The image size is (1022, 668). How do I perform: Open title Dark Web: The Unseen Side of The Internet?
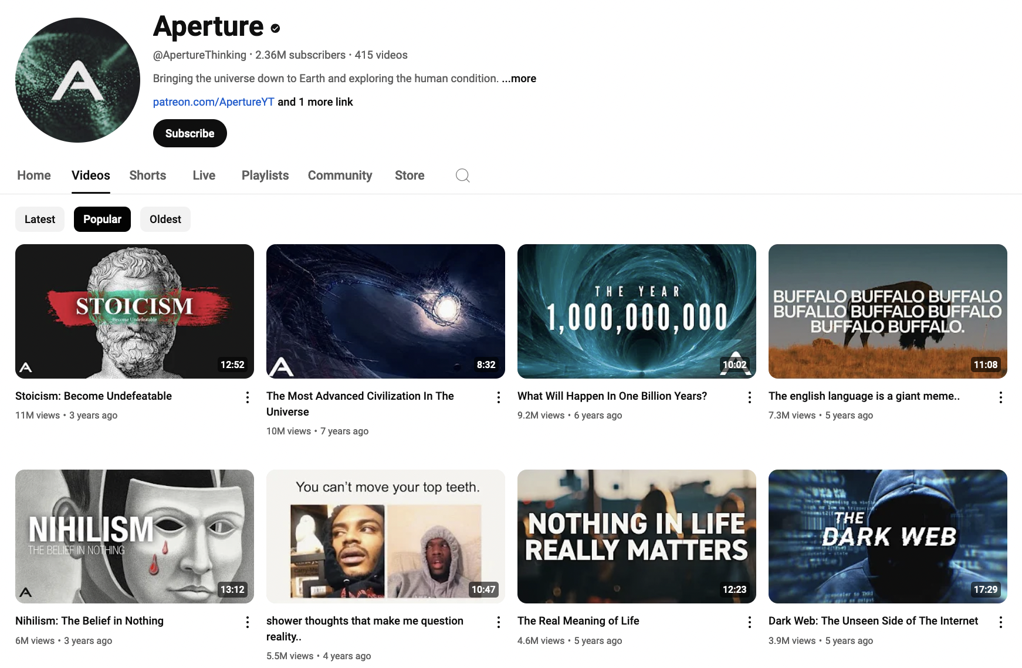click(x=874, y=621)
